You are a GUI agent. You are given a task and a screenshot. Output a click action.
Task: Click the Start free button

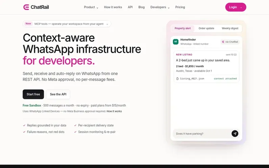[x=33, y=94]
